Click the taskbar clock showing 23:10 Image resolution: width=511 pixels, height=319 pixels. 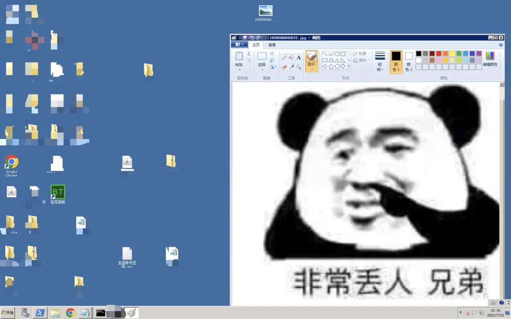(x=495, y=313)
